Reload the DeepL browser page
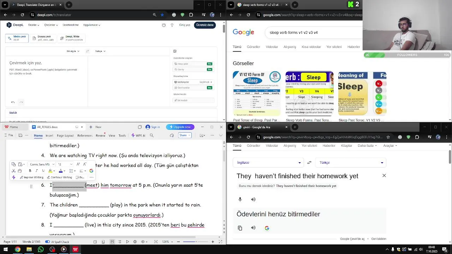The height and width of the screenshot is (254, 452). [x=22, y=15]
